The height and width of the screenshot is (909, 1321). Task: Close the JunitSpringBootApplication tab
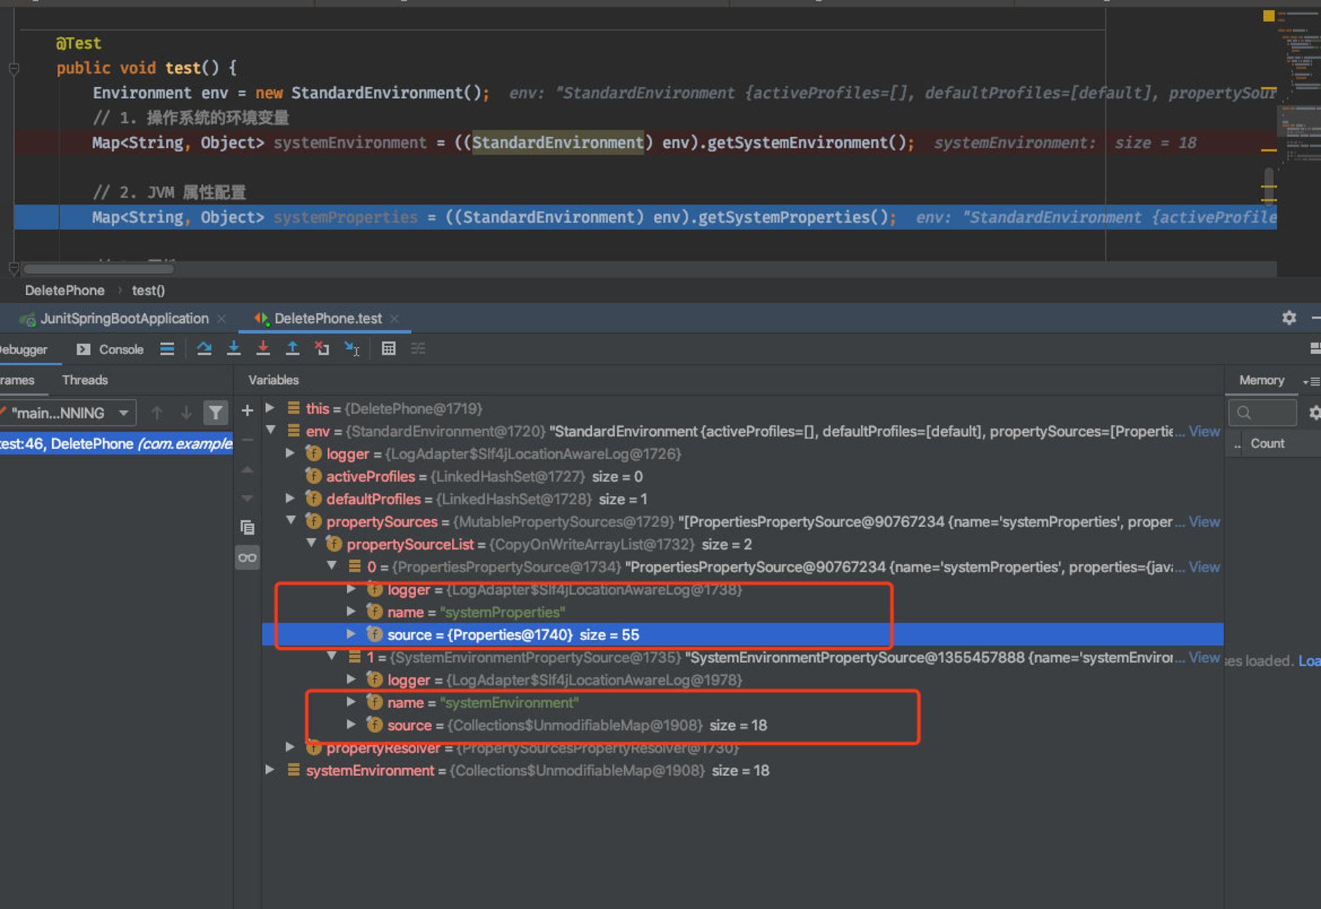tap(222, 319)
